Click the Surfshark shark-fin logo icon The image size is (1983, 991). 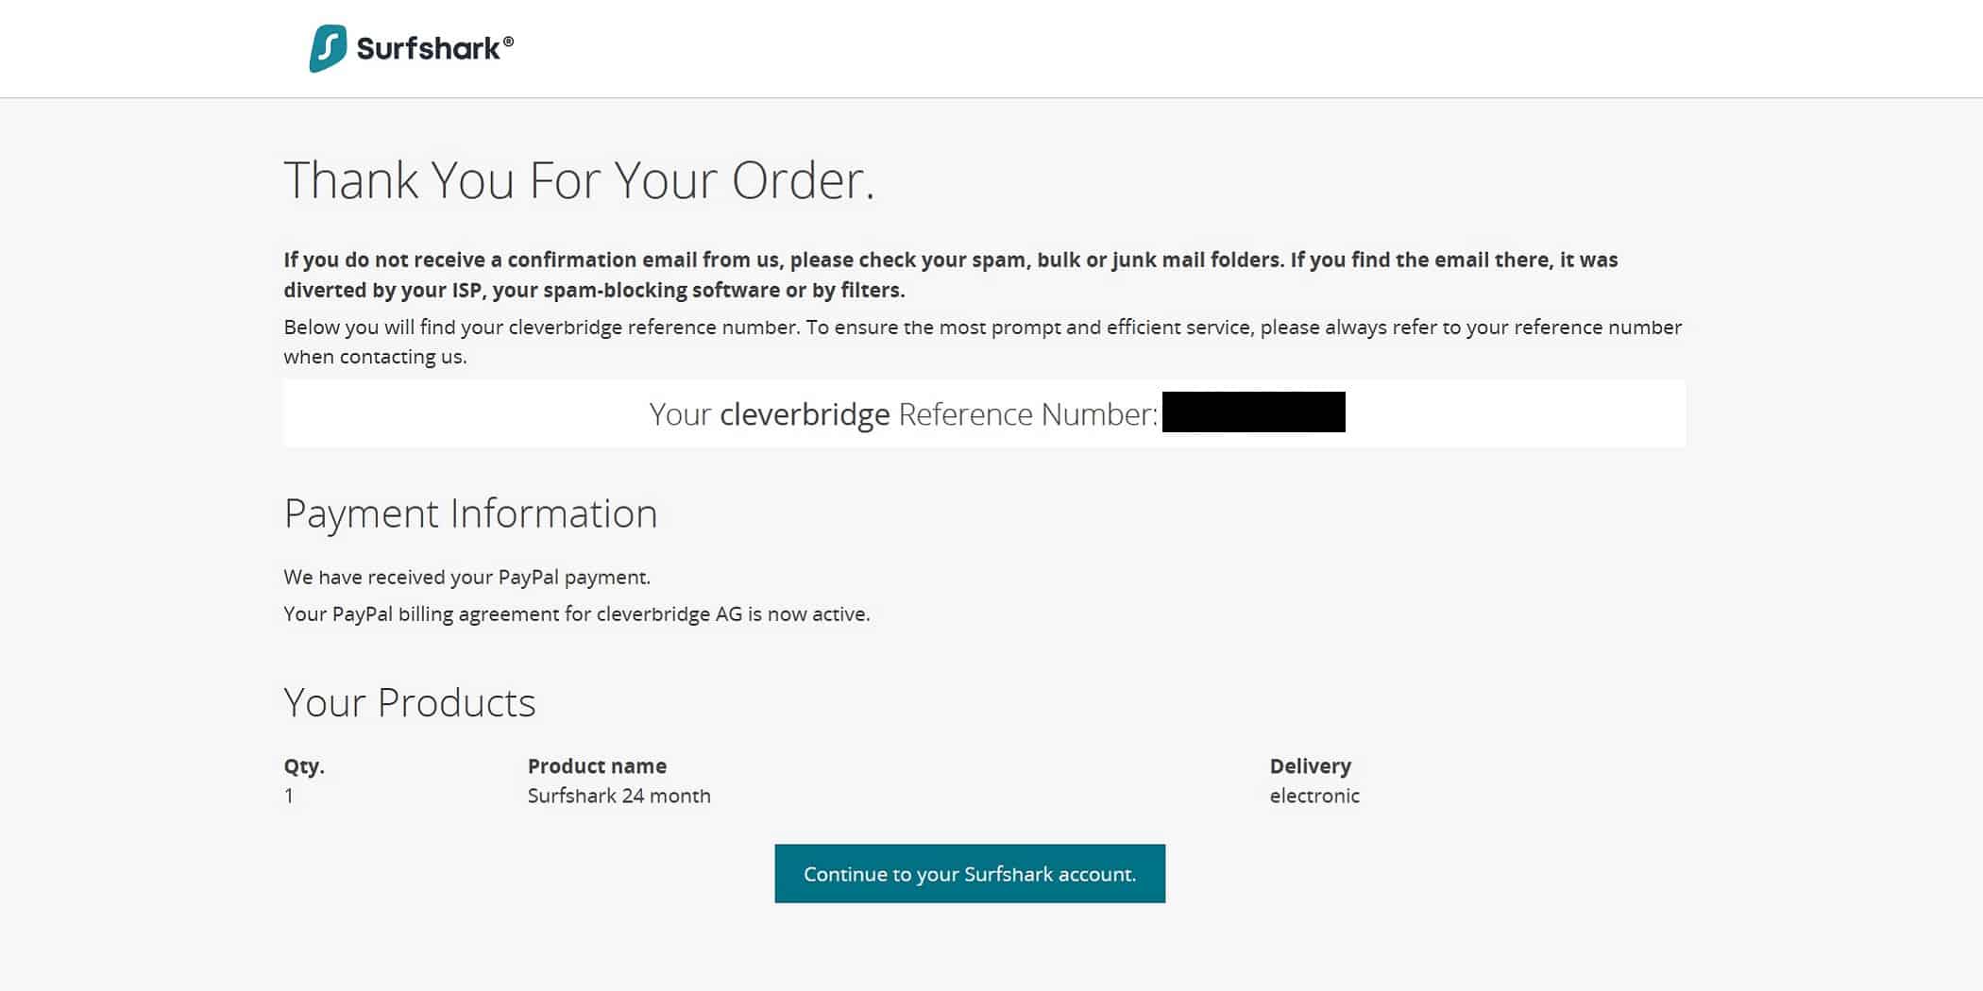click(x=328, y=48)
